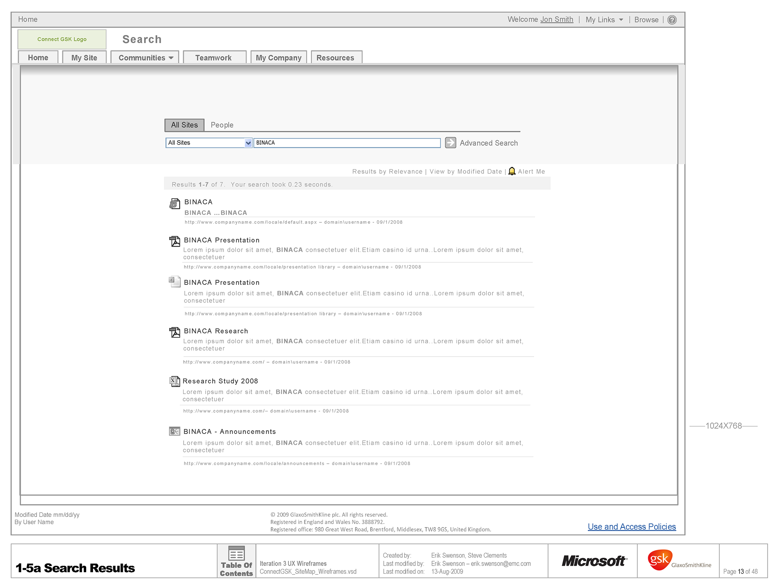The height and width of the screenshot is (583, 773).
Task: Click the BINACA search text field
Action: point(346,143)
